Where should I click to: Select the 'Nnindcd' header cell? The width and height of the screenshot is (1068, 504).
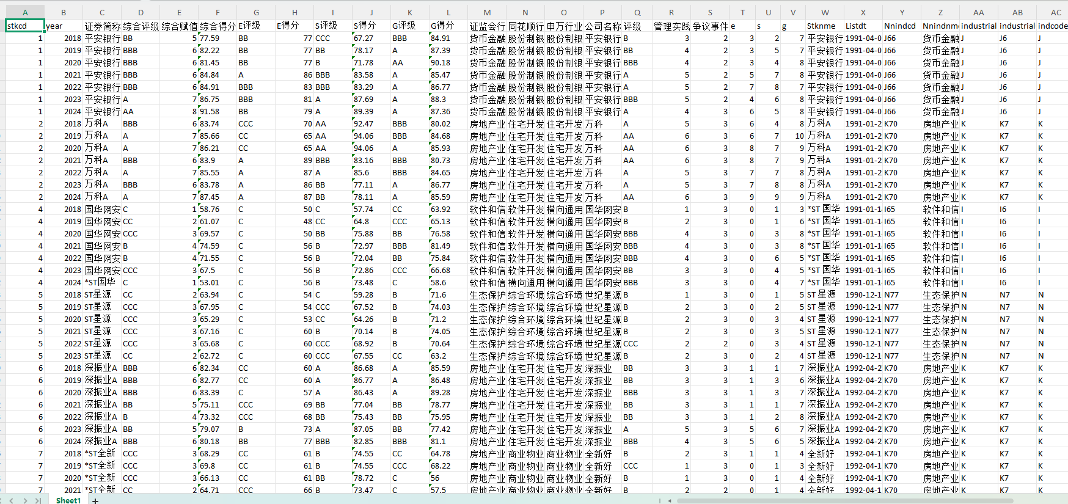pyautogui.click(x=902, y=26)
